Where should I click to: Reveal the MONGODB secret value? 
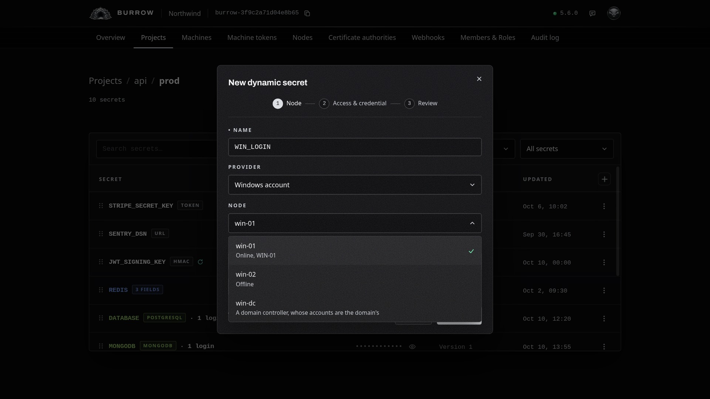412,347
